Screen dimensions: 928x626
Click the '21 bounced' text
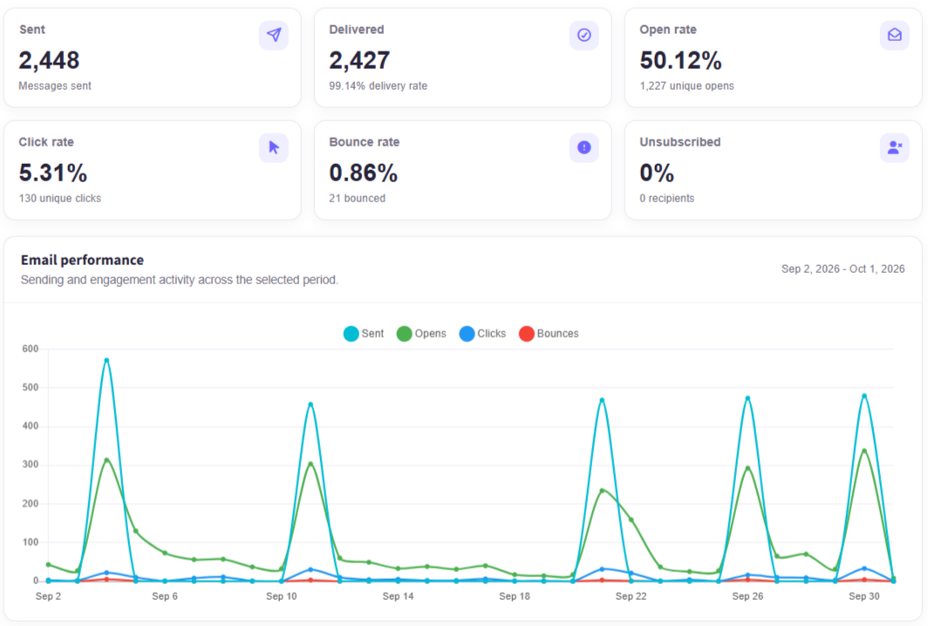[357, 198]
